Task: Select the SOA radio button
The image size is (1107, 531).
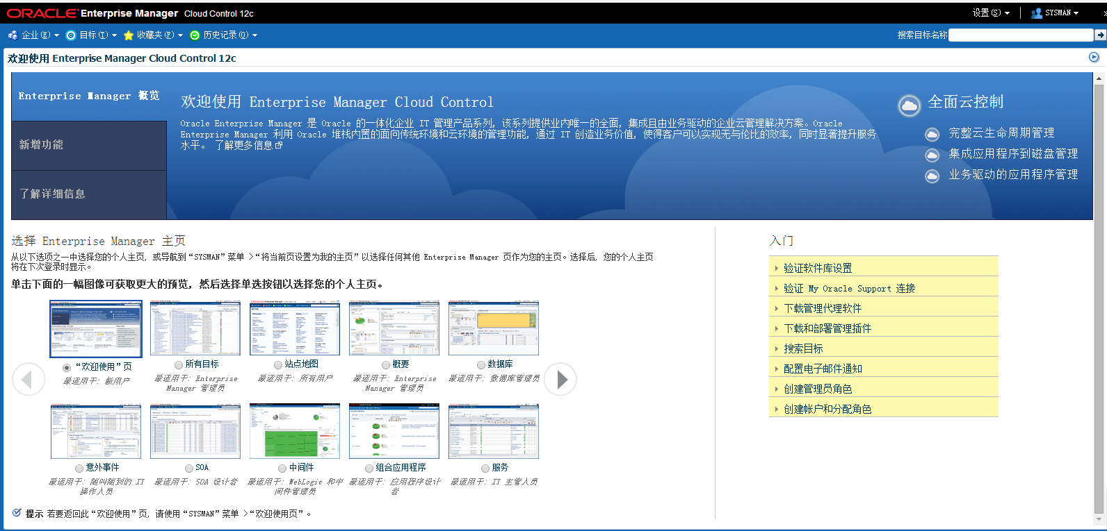Action: coord(189,469)
